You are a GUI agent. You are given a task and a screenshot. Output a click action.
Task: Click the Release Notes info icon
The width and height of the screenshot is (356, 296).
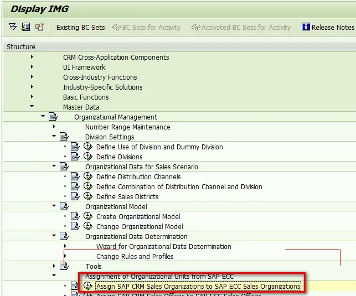[x=306, y=27]
